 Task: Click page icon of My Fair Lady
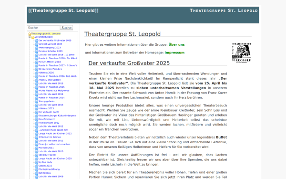[37, 162]
